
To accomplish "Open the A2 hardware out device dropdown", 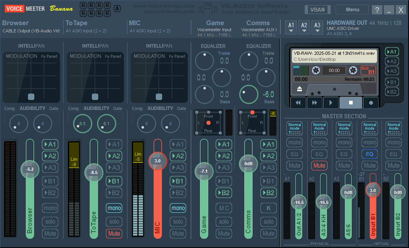I will (x=304, y=28).
